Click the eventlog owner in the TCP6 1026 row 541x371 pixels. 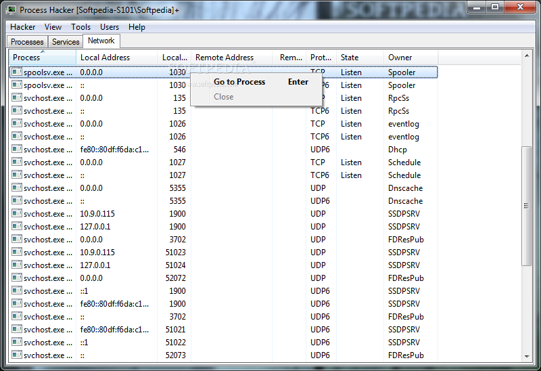404,137
